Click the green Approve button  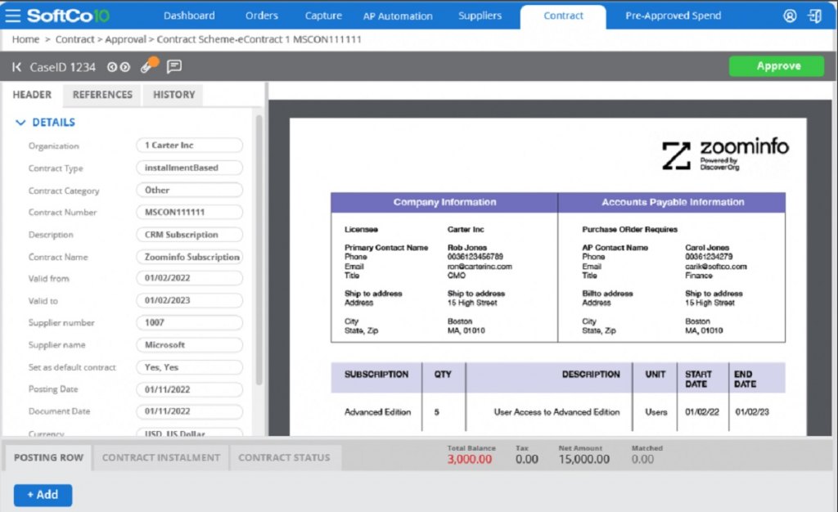pos(777,66)
